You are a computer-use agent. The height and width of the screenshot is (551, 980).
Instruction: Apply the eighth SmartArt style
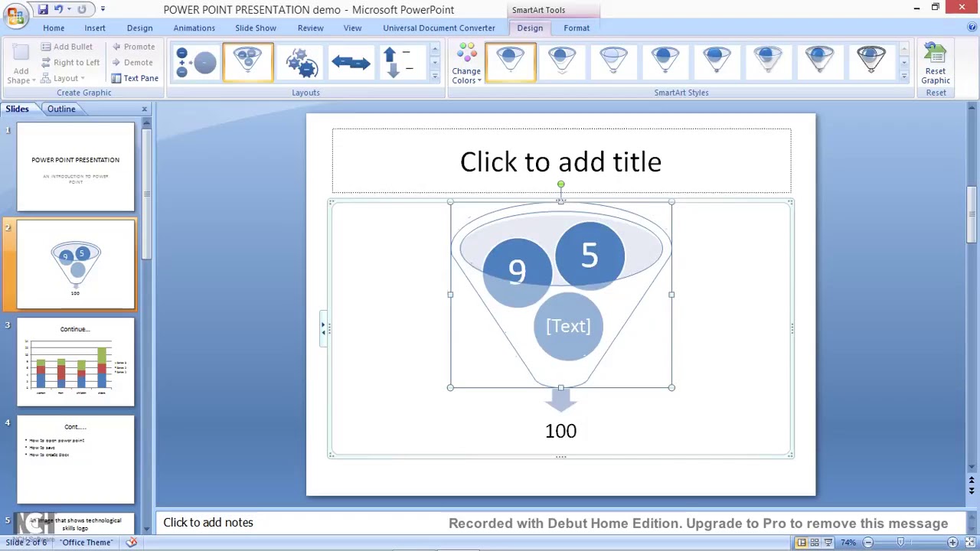(871, 62)
